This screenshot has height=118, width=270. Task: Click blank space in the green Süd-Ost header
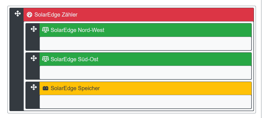coord(177,59)
